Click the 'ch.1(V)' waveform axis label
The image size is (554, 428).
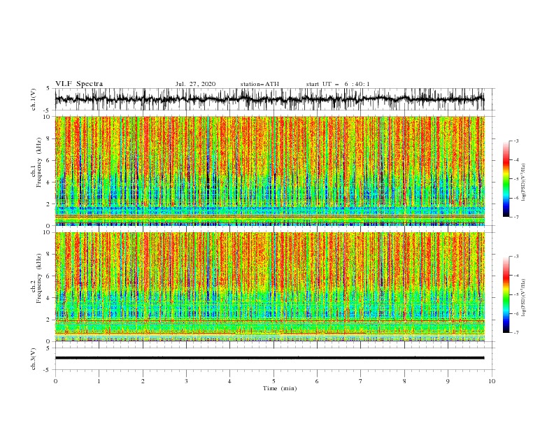point(34,99)
